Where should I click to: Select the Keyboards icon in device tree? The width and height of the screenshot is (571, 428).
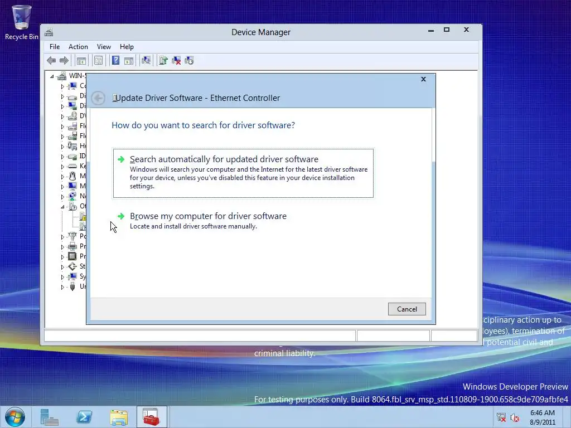click(x=72, y=166)
